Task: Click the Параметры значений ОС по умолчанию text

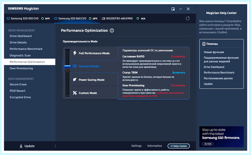Action: [148, 50]
